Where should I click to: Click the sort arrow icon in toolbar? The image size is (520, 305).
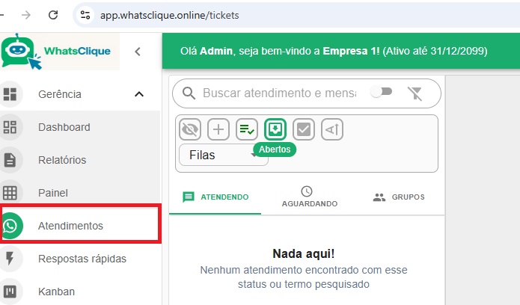[332, 129]
